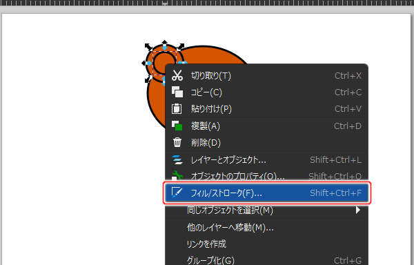Click the top-left diagonal scale handle
This screenshot has width=414, height=265.
coord(148,47)
